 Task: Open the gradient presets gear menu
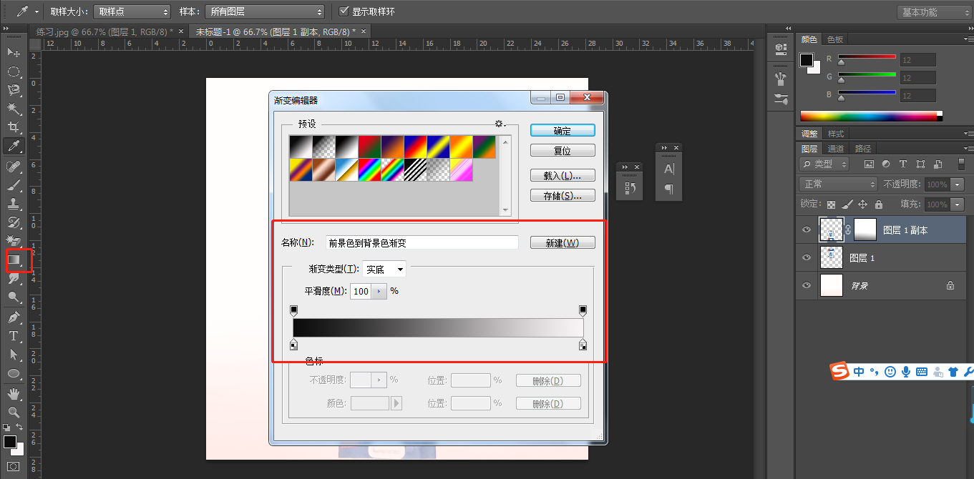click(x=500, y=124)
